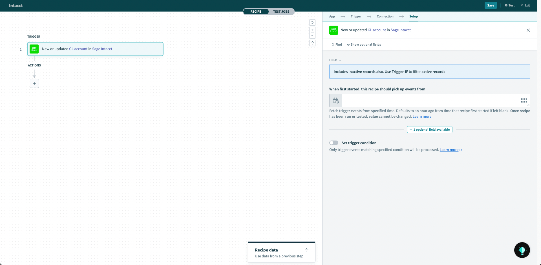This screenshot has height=265, width=541.
Task: Enable the Set trigger condition toggle
Action: click(334, 143)
